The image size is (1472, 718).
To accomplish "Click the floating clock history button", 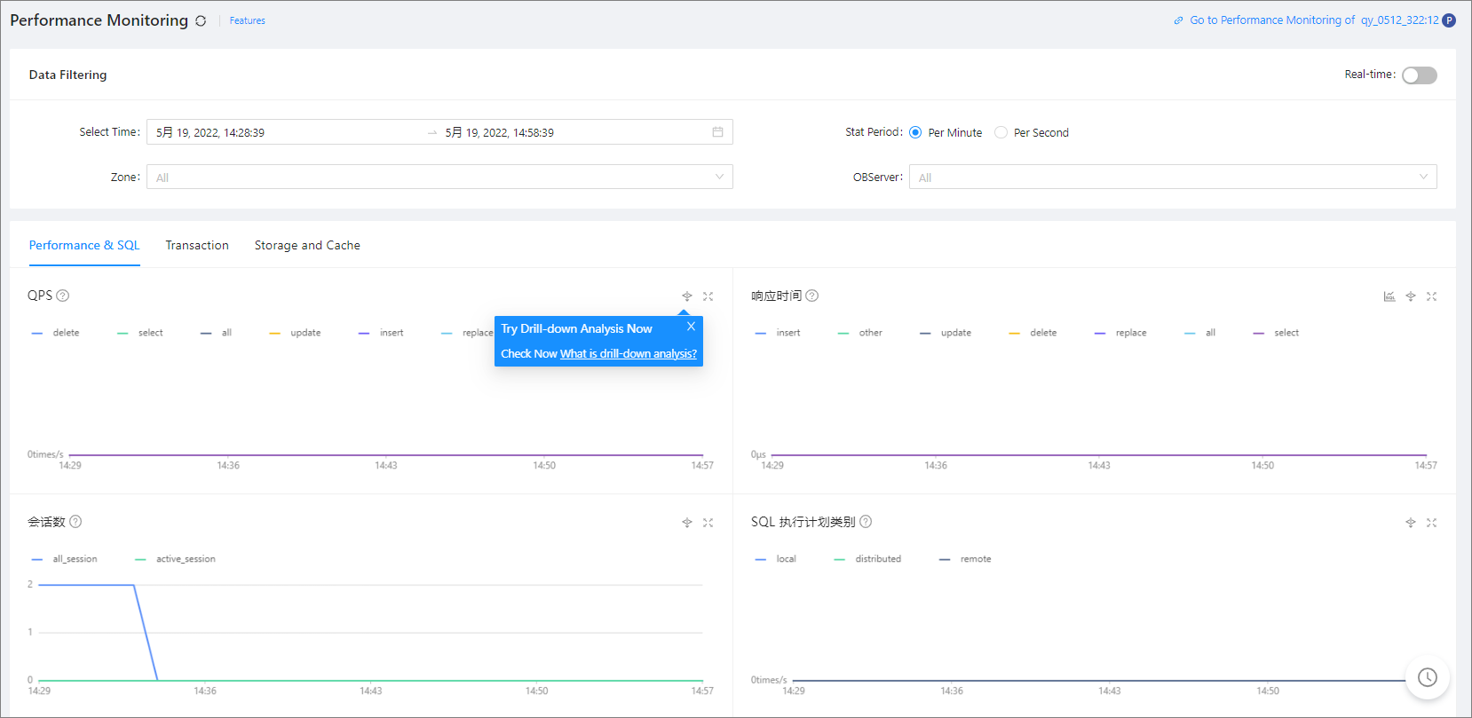I will [x=1428, y=677].
